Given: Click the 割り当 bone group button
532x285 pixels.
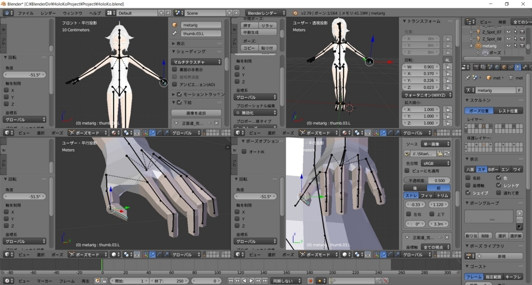Looking at the screenshot, I should [x=471, y=236].
